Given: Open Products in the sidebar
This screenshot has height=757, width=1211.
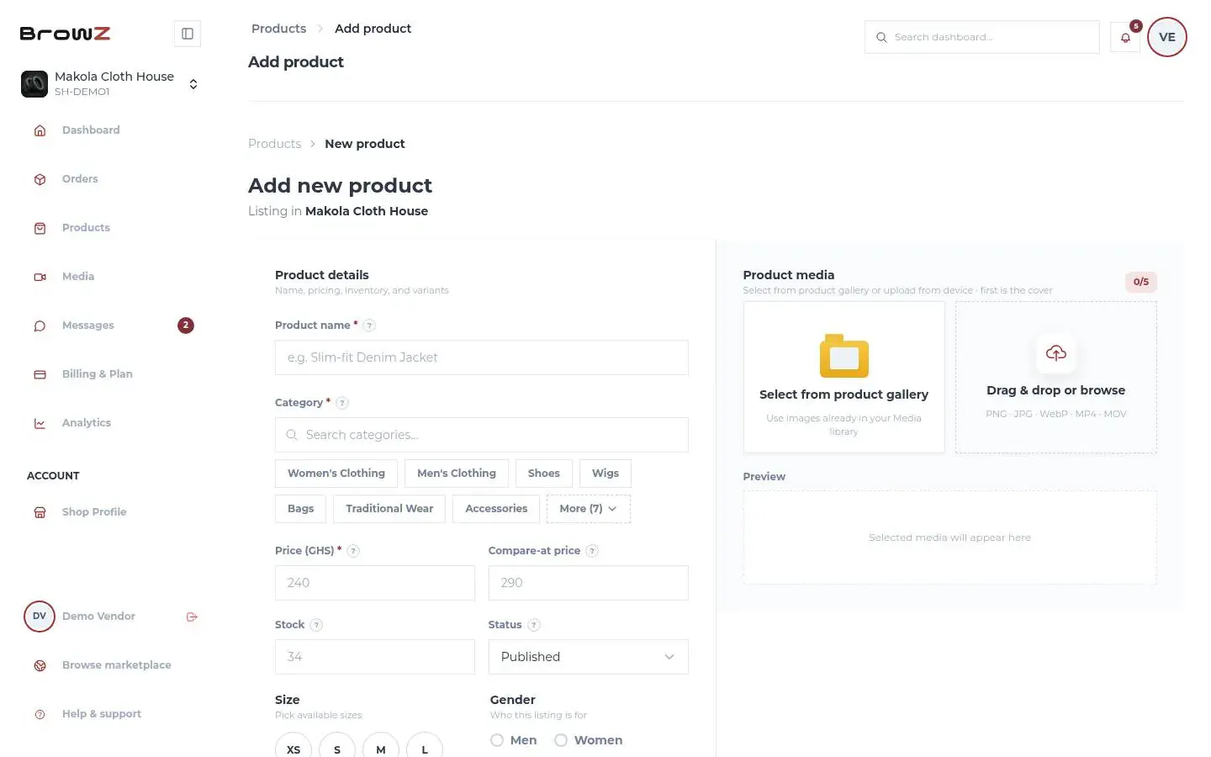Looking at the screenshot, I should [109, 228].
